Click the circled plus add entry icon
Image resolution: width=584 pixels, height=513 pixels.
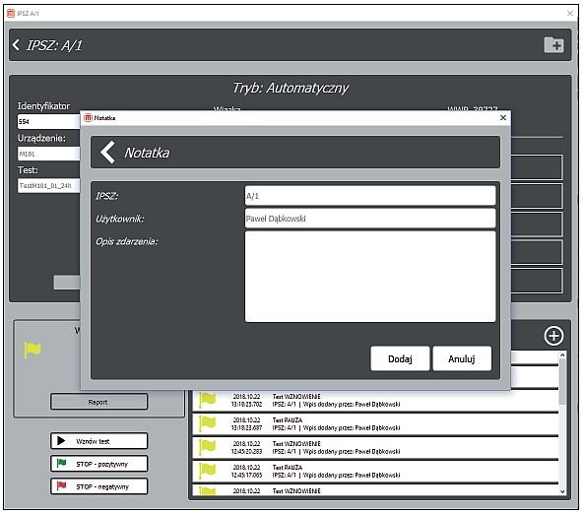[553, 336]
